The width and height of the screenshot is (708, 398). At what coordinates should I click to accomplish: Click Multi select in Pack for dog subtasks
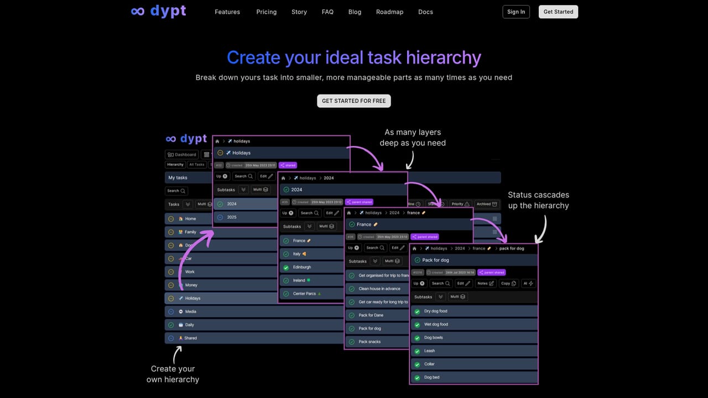[x=458, y=297]
